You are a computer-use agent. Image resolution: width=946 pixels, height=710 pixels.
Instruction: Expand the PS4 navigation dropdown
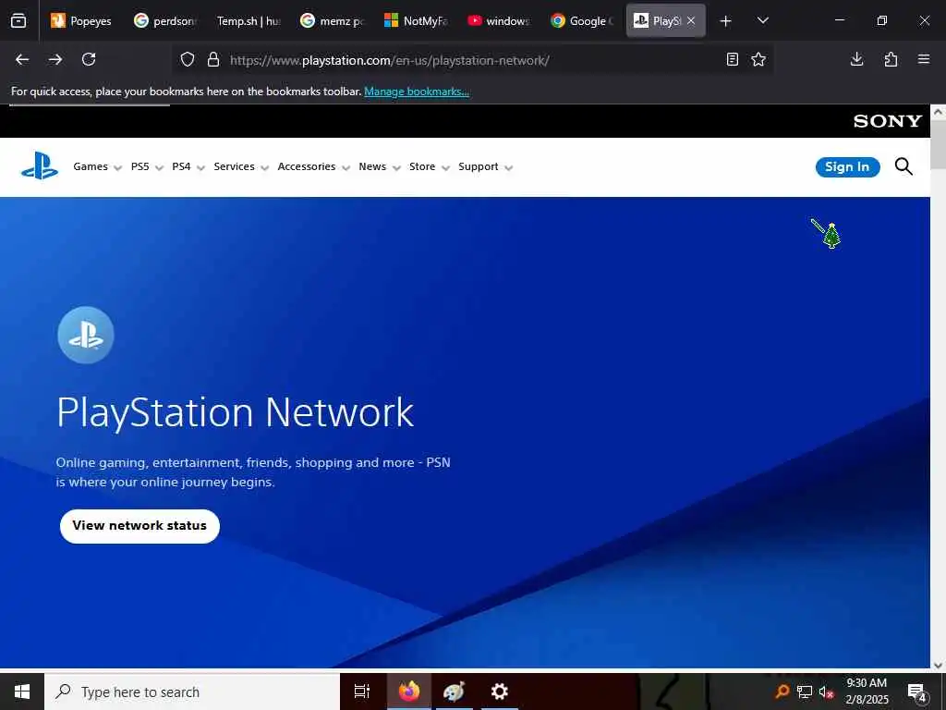[188, 166]
